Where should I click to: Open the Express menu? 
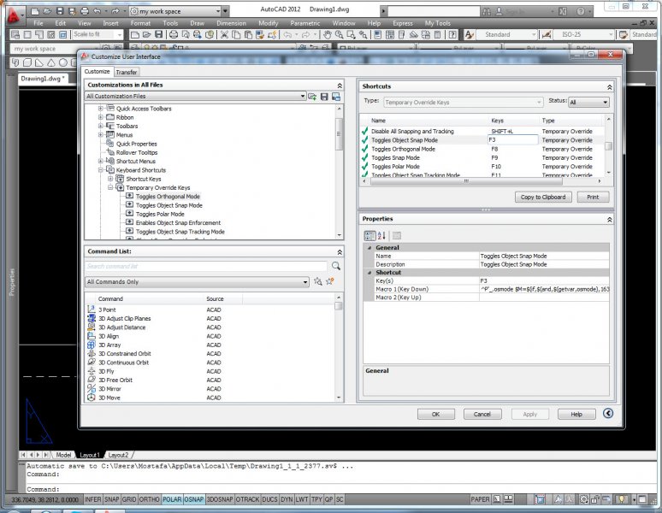click(403, 23)
